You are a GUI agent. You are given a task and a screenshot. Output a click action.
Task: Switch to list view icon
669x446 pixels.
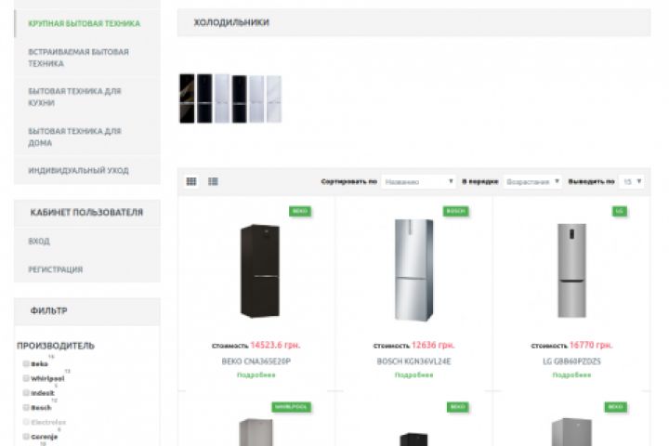point(213,181)
